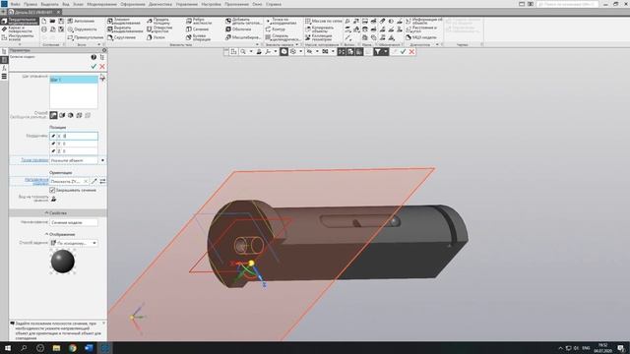Click Информация об объекте button

pyautogui.click(x=424, y=22)
